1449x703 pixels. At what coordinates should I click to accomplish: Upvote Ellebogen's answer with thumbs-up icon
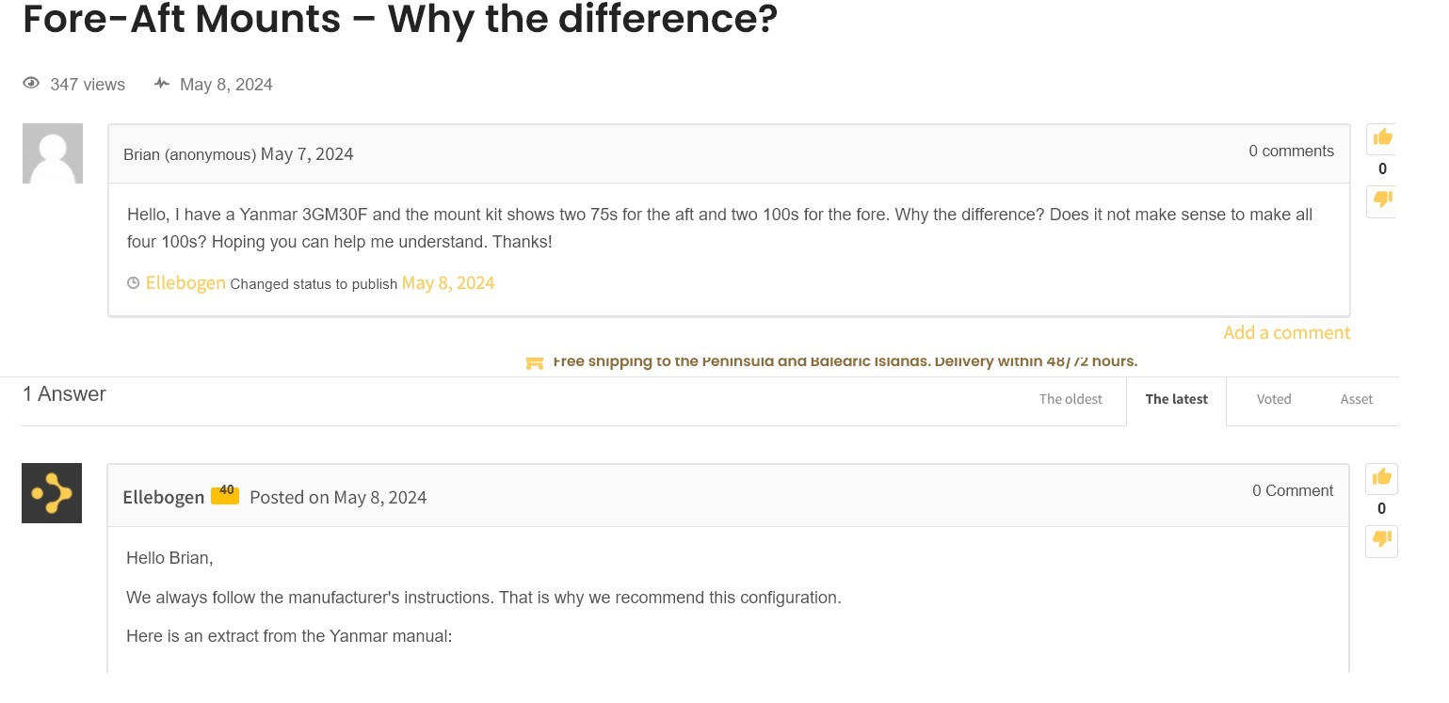(x=1381, y=478)
